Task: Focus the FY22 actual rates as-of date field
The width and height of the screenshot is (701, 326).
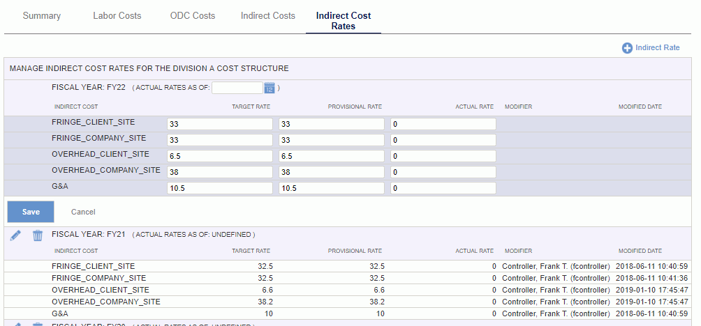Action: coord(237,88)
